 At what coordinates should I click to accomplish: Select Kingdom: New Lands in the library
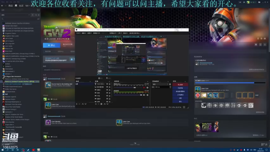12,36
